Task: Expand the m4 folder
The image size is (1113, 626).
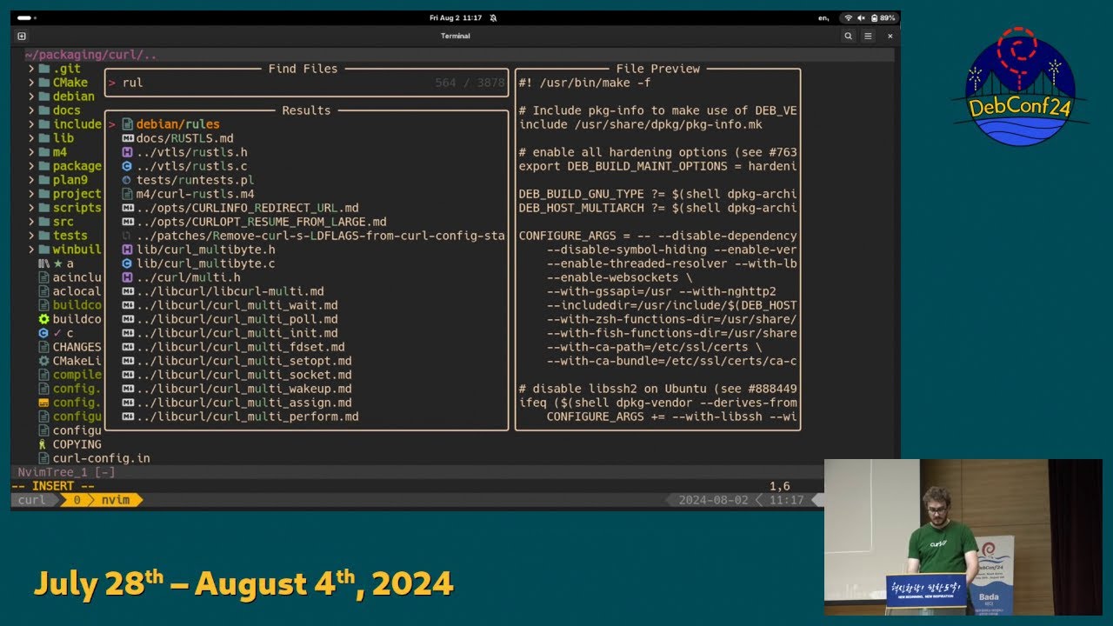Action: pos(31,152)
